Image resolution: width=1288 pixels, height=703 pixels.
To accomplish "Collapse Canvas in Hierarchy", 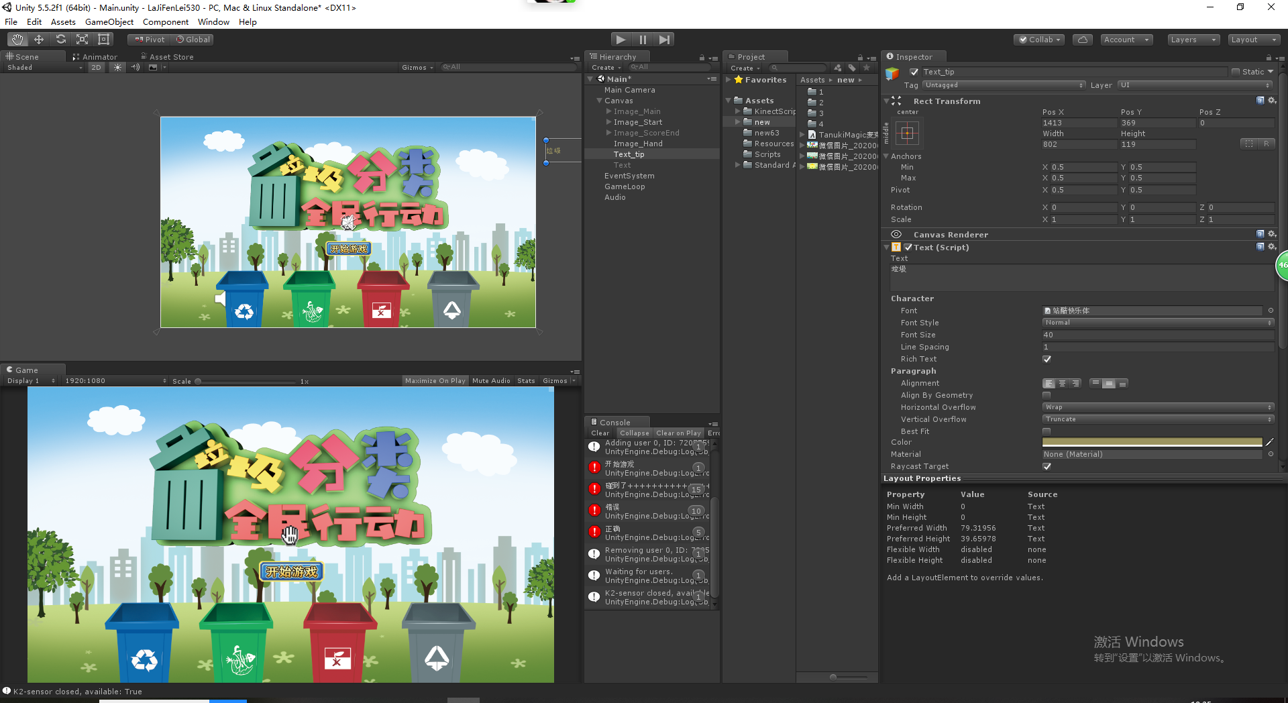I will [599, 101].
